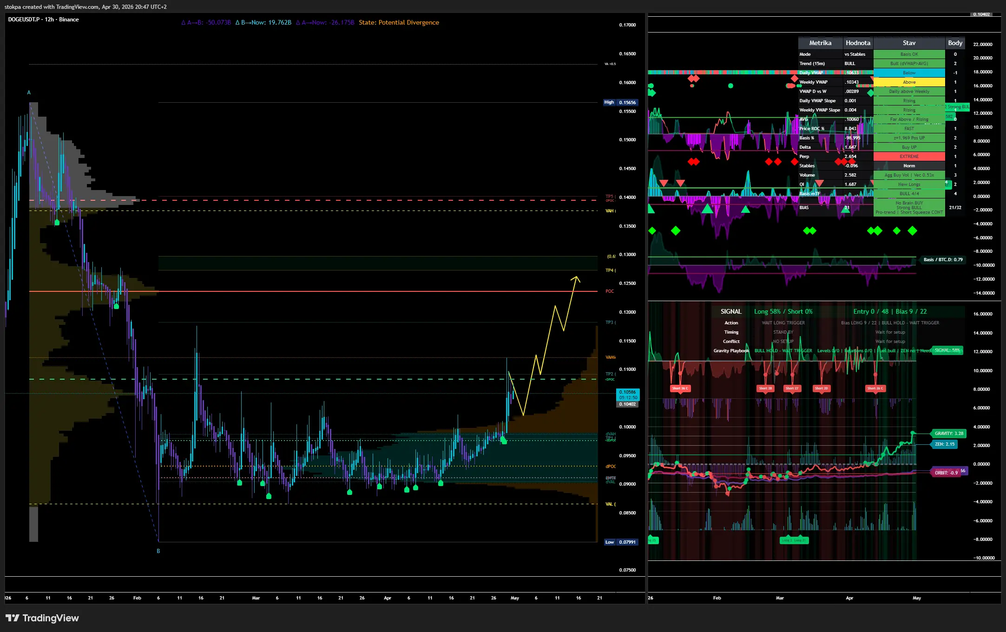Select the 'Short 28' red signal marker
Screen dimensions: 1006x632
click(x=765, y=388)
